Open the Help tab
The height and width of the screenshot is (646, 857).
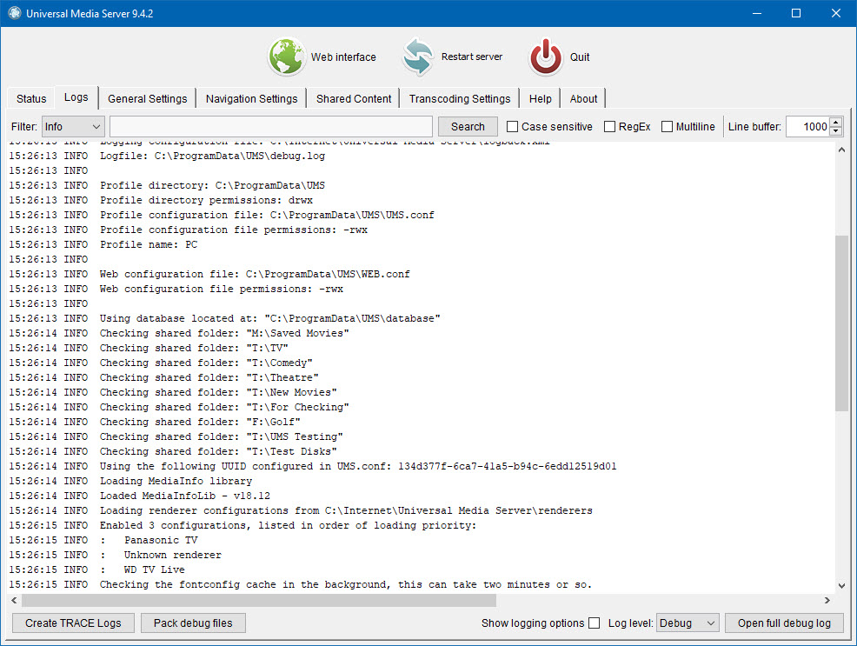click(540, 99)
